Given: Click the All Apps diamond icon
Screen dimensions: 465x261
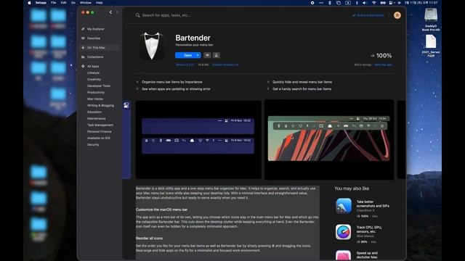Looking at the screenshot, I should pos(83,66).
